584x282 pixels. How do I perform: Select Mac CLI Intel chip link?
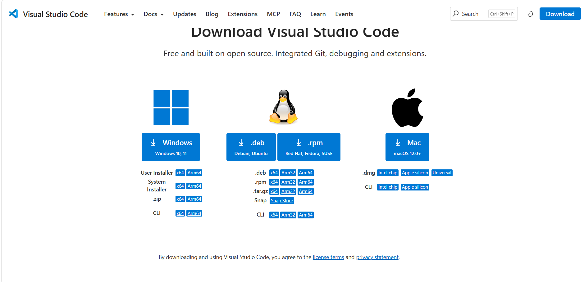[388, 187]
